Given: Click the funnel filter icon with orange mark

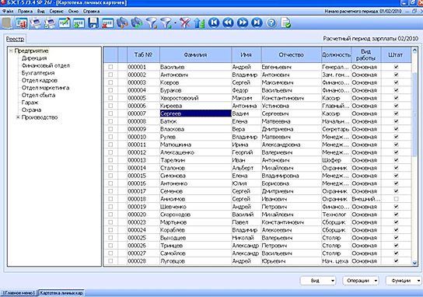Looking at the screenshot, I should (x=152, y=23).
